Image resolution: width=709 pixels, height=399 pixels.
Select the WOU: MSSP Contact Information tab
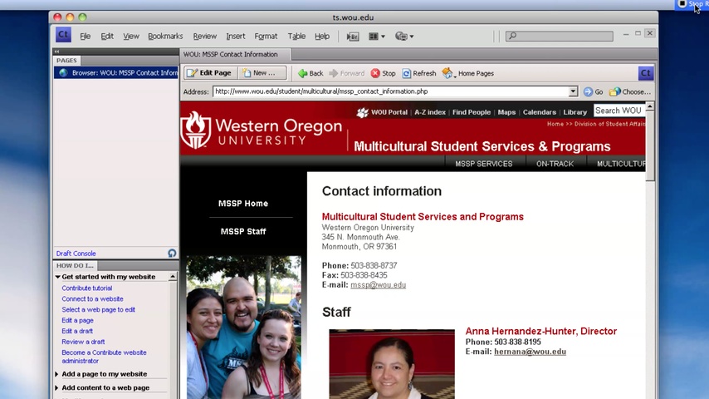click(235, 54)
